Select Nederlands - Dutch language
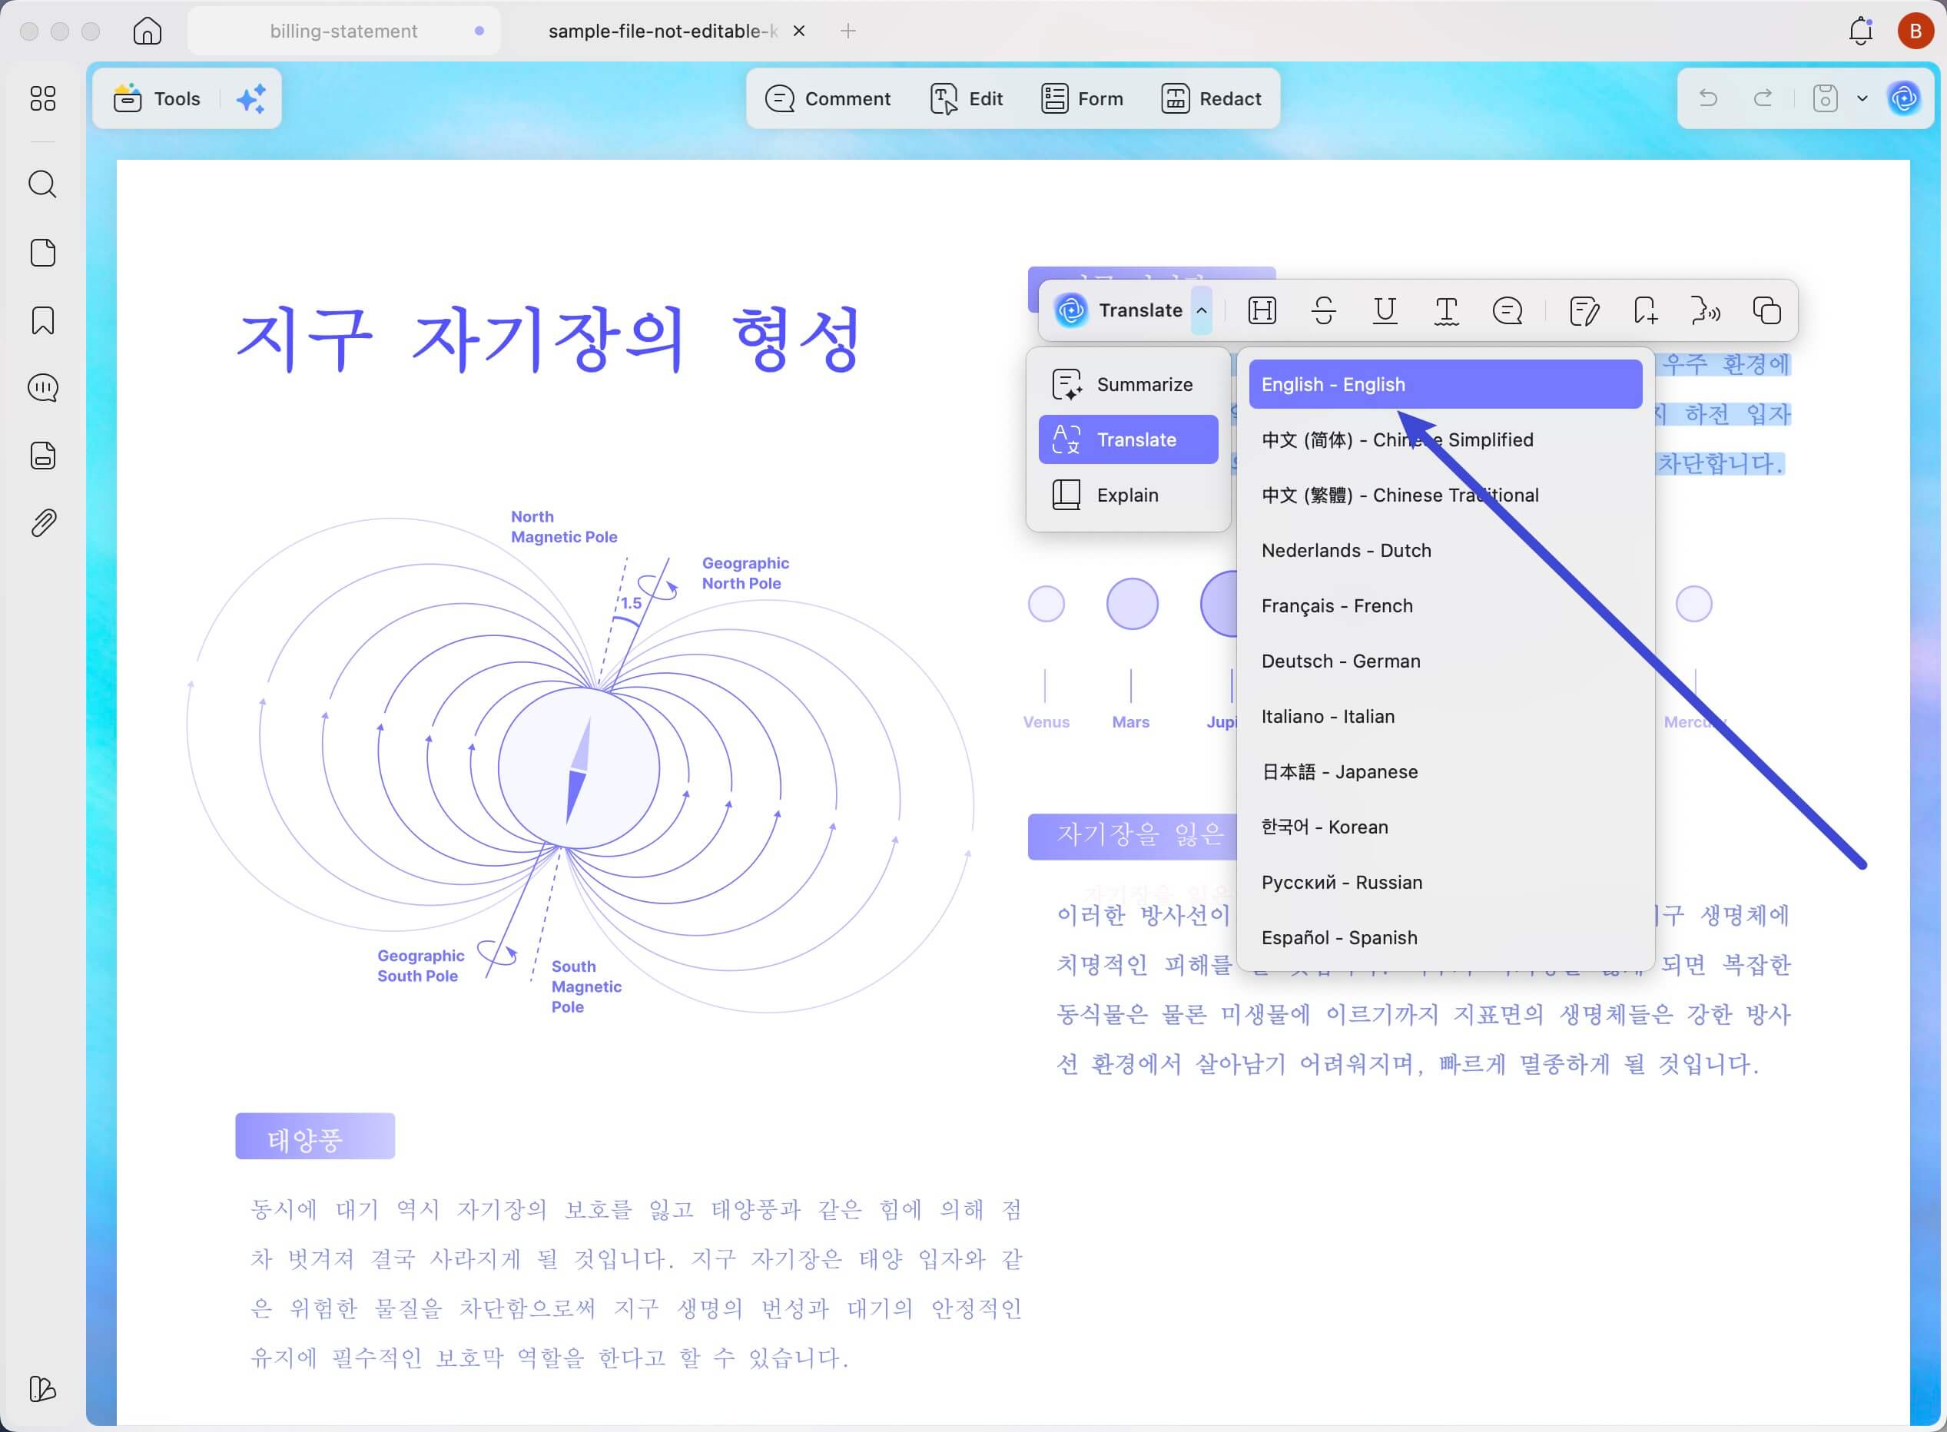 click(1445, 550)
